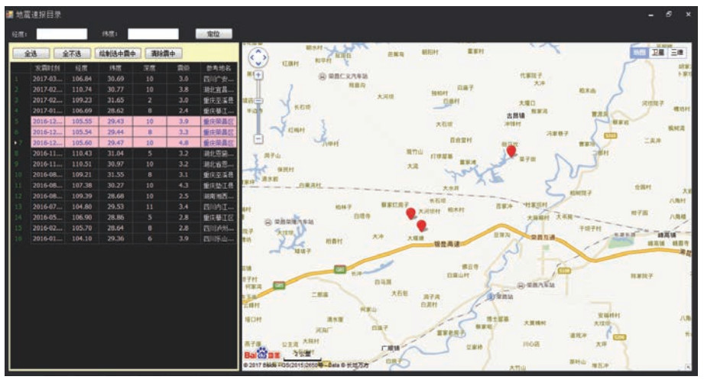
Task: Focus the 纬度 latitude input field
Action: click(153, 34)
